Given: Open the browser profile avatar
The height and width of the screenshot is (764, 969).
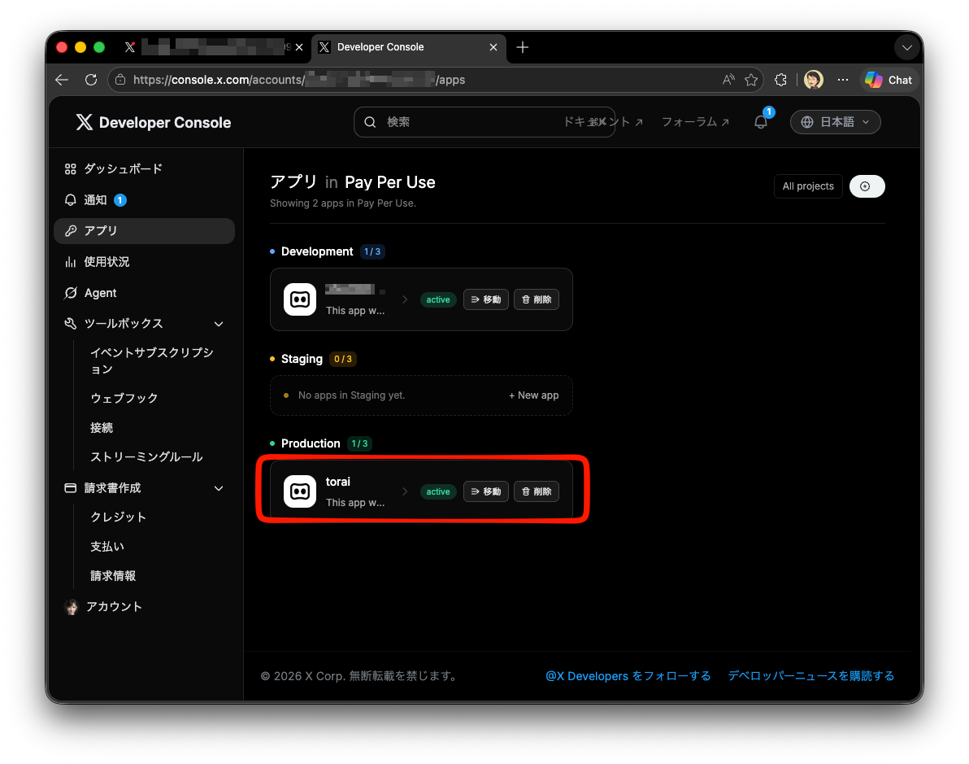Looking at the screenshot, I should (813, 80).
